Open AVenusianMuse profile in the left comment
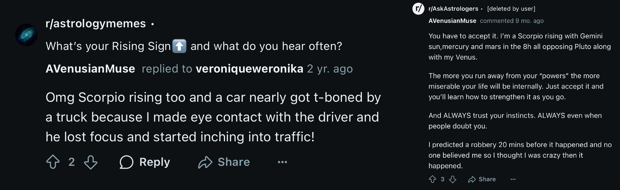Image resolution: width=620 pixels, height=190 pixels. click(90, 69)
